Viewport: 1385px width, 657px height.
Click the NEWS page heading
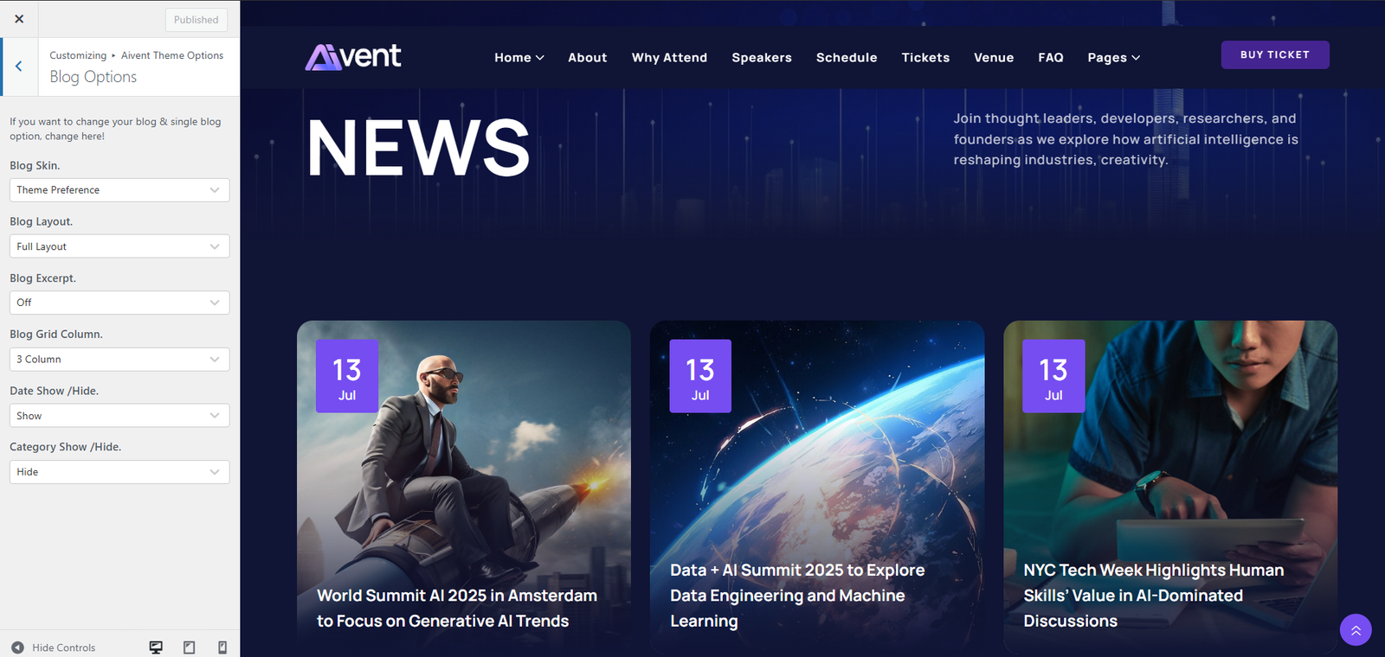point(418,148)
